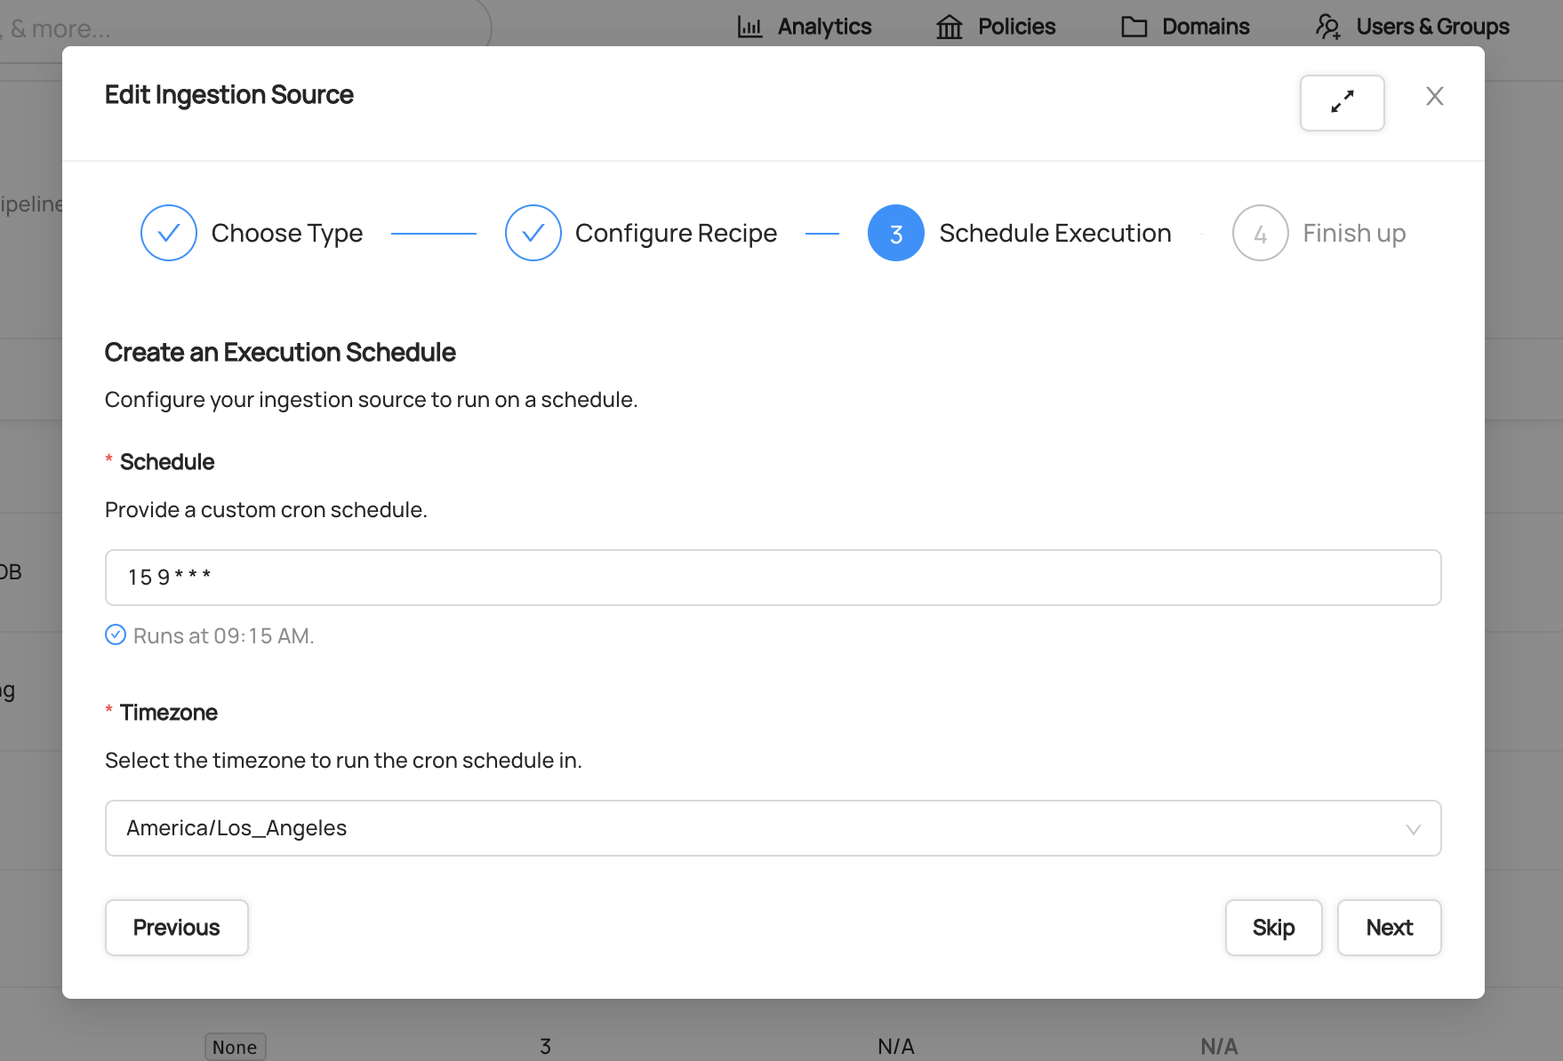
Task: Click the expand modal arrows icon
Action: [1342, 102]
